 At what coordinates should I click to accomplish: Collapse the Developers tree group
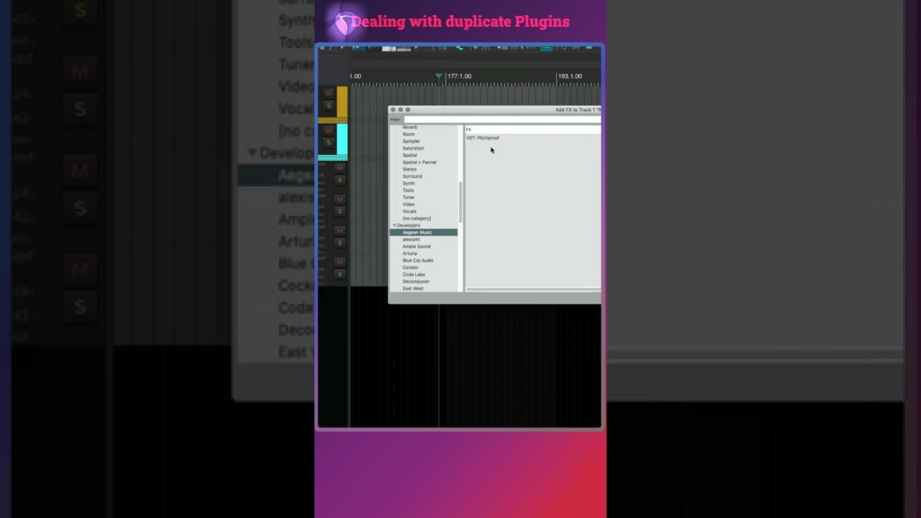tap(394, 225)
